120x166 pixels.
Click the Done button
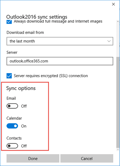[33, 159]
